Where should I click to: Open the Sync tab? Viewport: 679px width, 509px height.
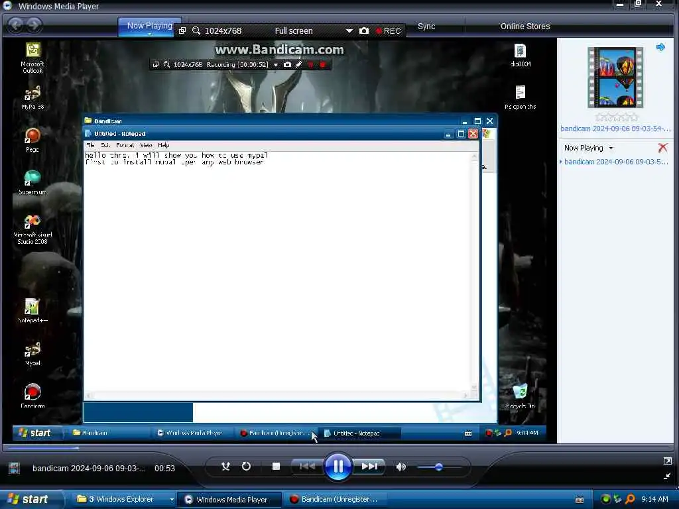click(x=426, y=27)
